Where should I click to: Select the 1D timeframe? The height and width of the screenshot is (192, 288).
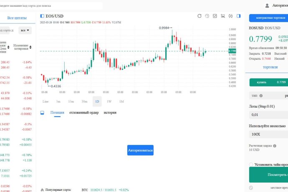pos(97,101)
